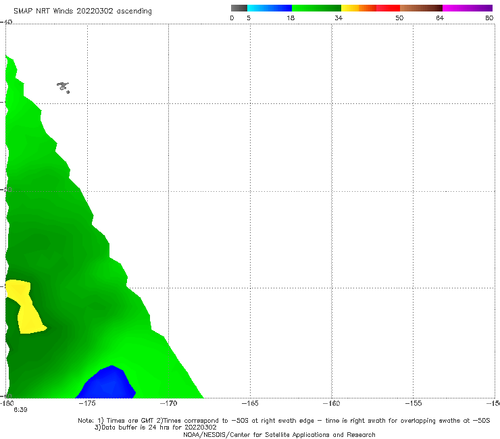Click the latitude label '-40'

(x=6, y=22)
